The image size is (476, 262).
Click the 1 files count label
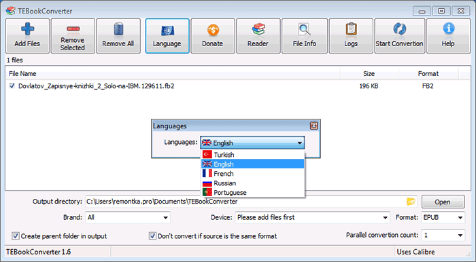click(x=15, y=60)
